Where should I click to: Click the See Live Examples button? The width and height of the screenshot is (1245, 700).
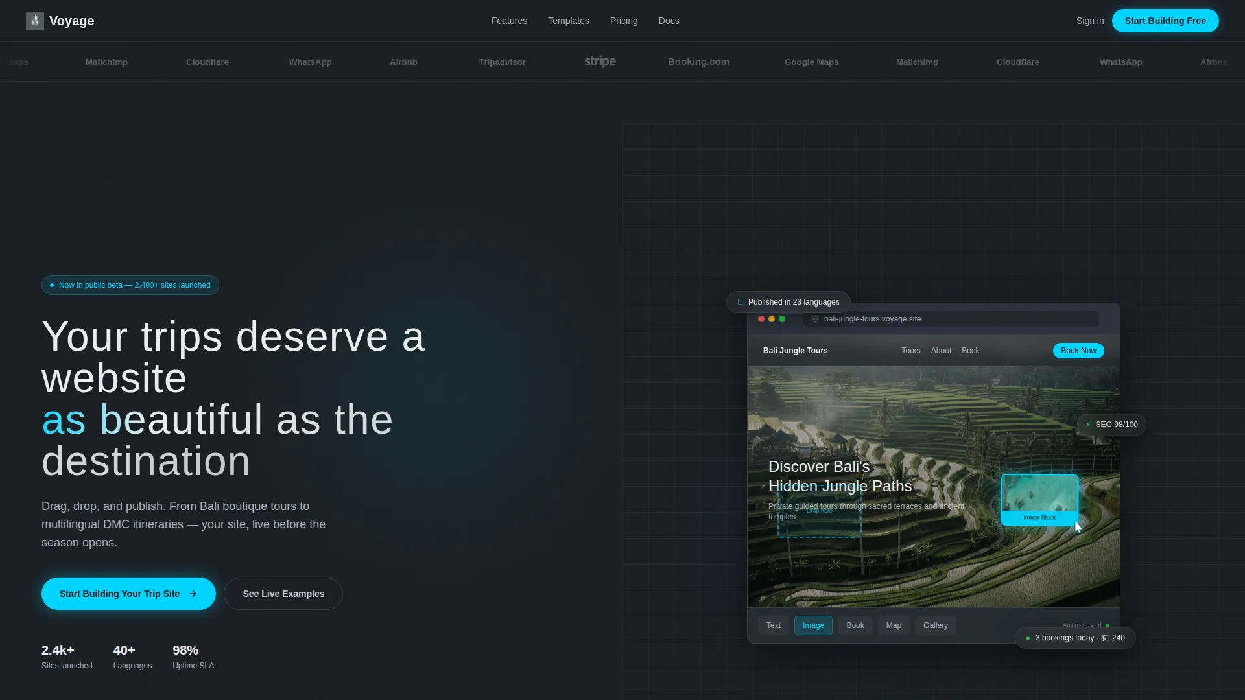click(283, 594)
